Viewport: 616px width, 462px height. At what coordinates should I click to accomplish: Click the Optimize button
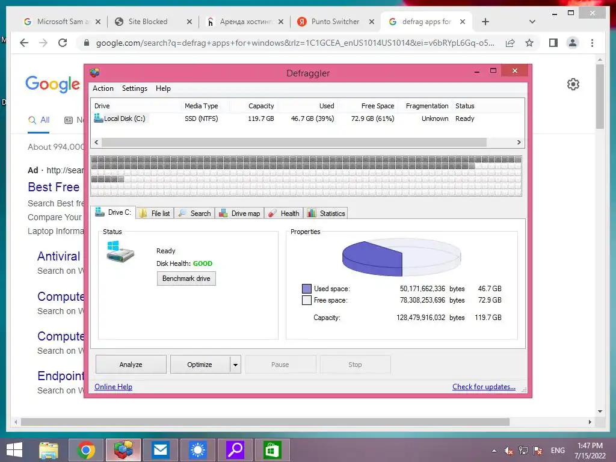[x=200, y=365]
